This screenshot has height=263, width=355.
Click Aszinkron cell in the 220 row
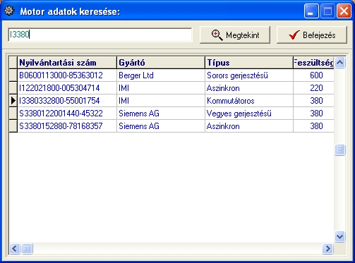tap(249, 88)
